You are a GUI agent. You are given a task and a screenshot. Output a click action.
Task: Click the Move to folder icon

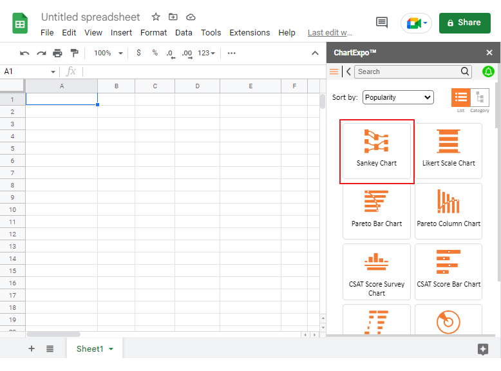click(173, 17)
